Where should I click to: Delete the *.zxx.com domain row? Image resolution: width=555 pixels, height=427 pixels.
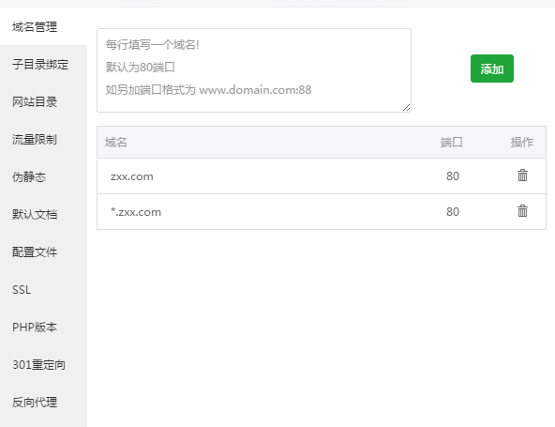(x=522, y=211)
